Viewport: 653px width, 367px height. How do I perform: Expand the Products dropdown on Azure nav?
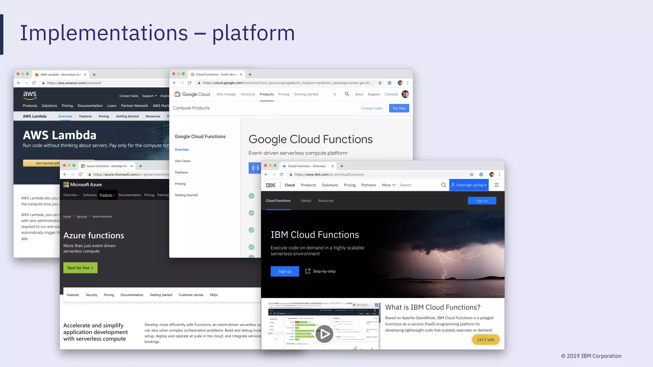click(107, 195)
